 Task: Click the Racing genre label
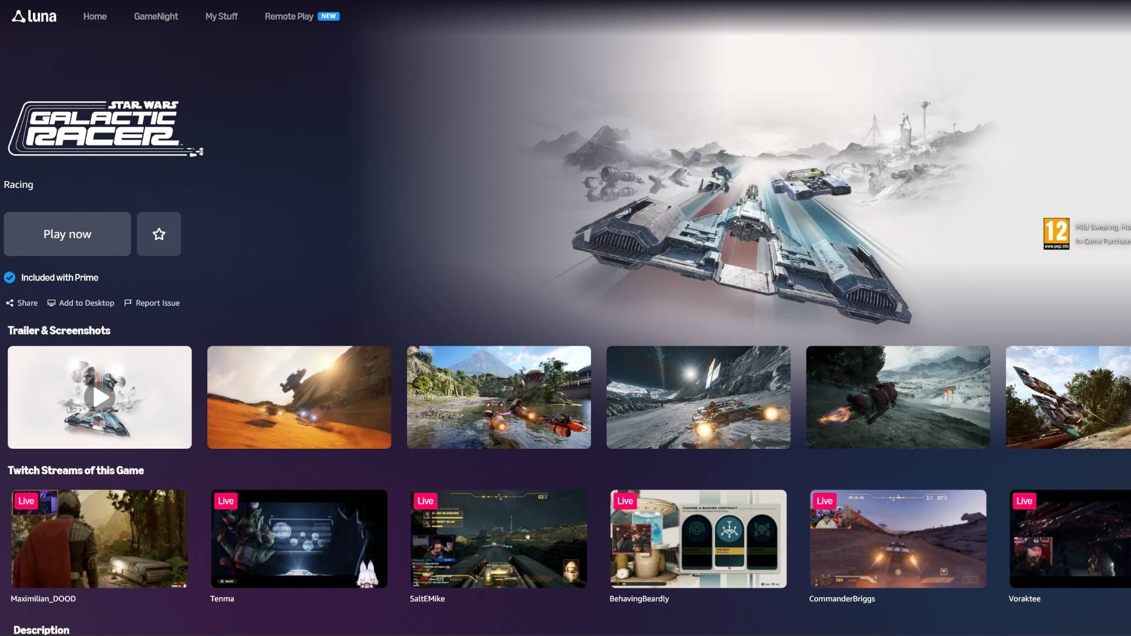coord(18,184)
